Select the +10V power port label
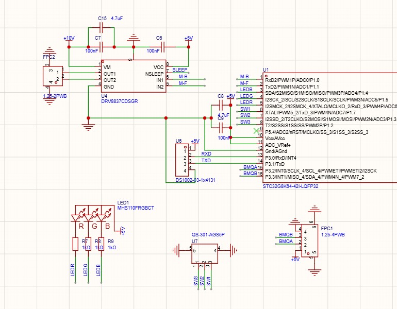Image resolution: width=397 pixels, height=309 pixels. click(69, 39)
